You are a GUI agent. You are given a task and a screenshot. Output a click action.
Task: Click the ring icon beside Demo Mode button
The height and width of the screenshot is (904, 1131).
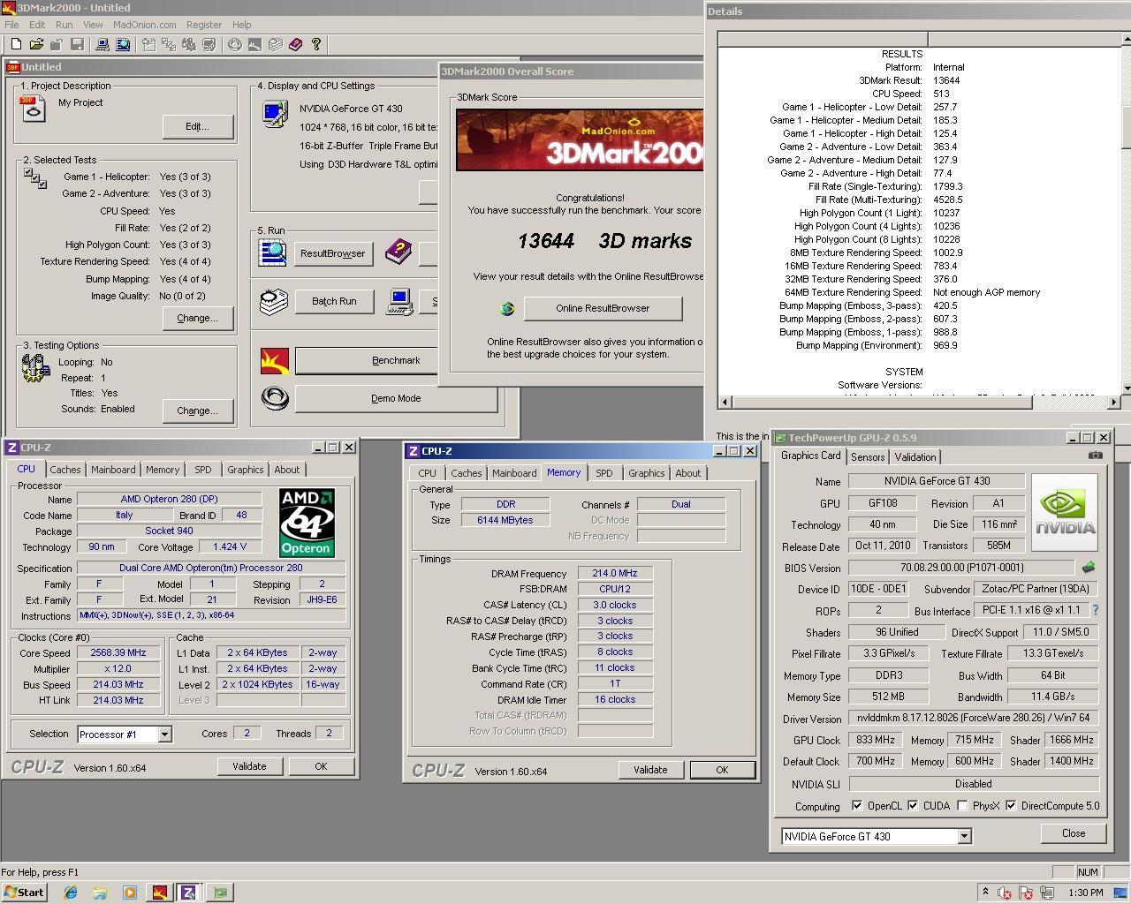pyautogui.click(x=275, y=398)
